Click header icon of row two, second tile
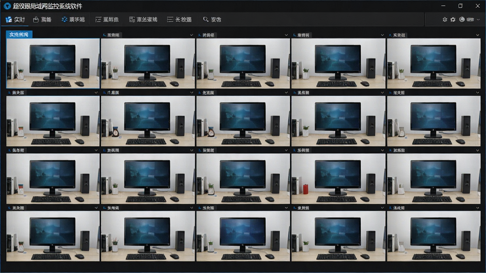This screenshot has width=486, height=273. pos(104,92)
